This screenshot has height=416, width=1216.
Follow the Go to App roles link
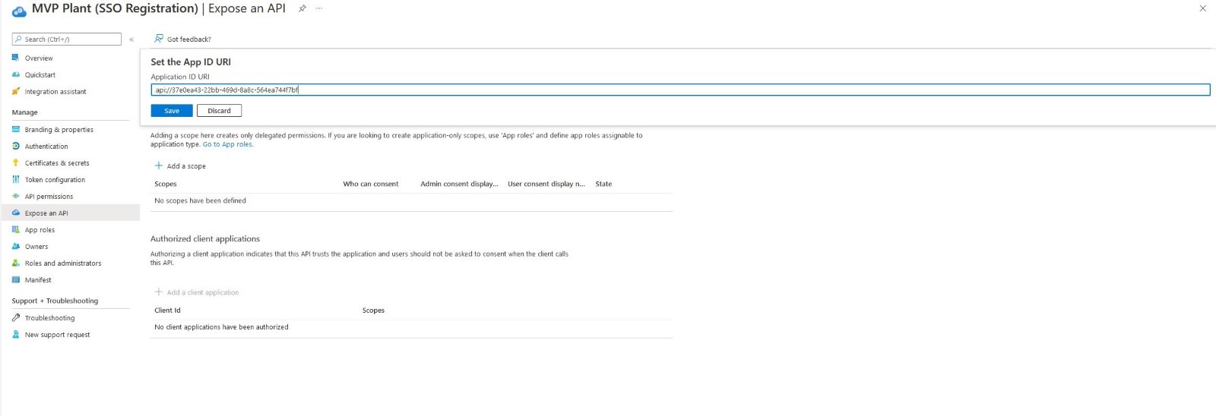228,144
